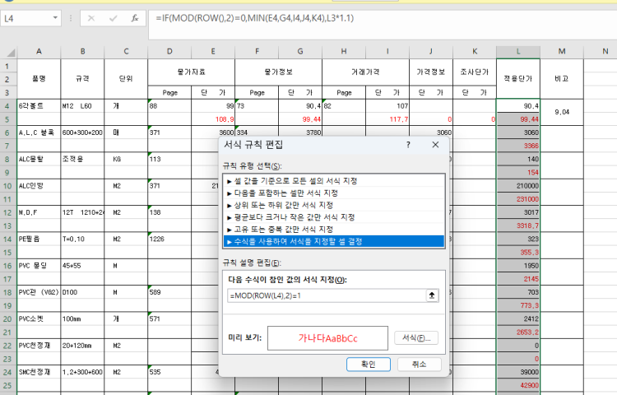Image resolution: width=617 pixels, height=395 pixels.
Task: Click cell containing SMC천정재
Action: (39, 372)
